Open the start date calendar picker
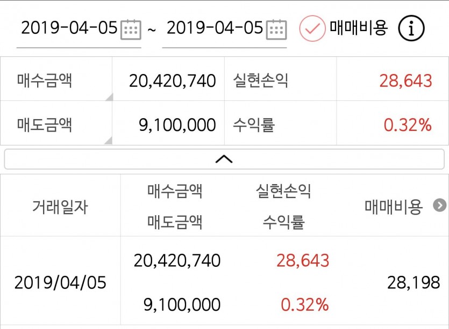This screenshot has height=329, width=449. 131,28
